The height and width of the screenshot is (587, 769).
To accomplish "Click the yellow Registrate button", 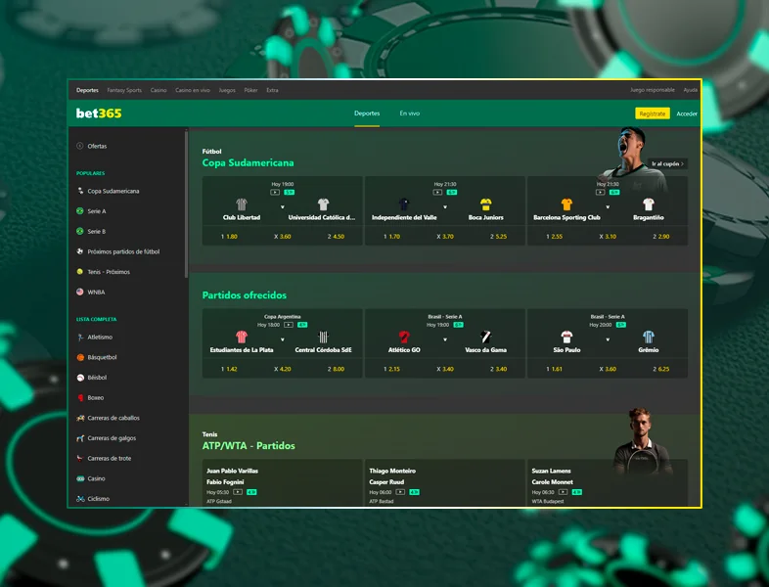I will [652, 113].
